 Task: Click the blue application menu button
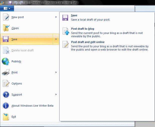tap(7, 9)
